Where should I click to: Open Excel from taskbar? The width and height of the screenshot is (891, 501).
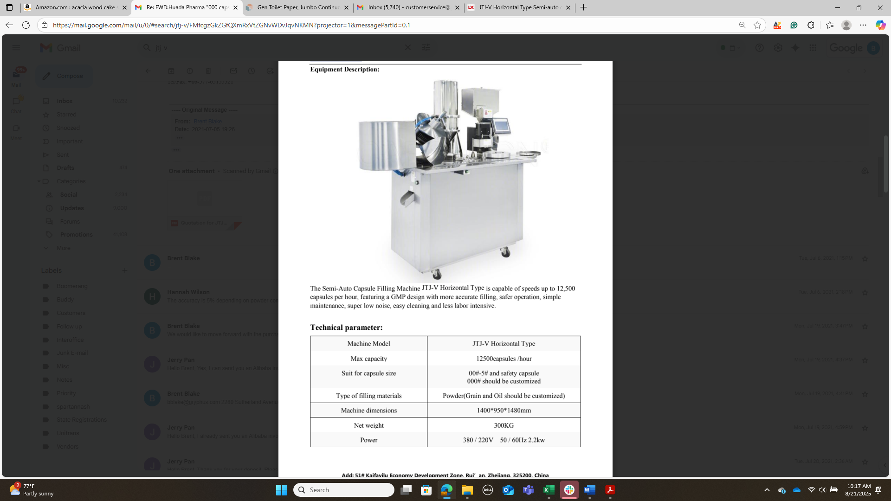[549, 490]
